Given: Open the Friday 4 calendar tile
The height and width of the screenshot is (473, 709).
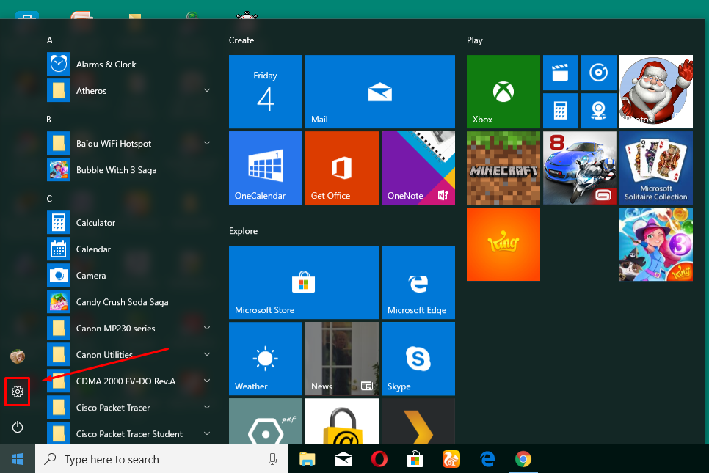Looking at the screenshot, I should (266, 92).
